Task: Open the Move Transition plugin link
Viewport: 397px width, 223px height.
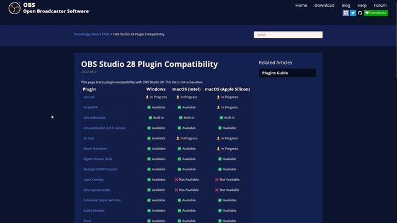Action: click(x=95, y=149)
